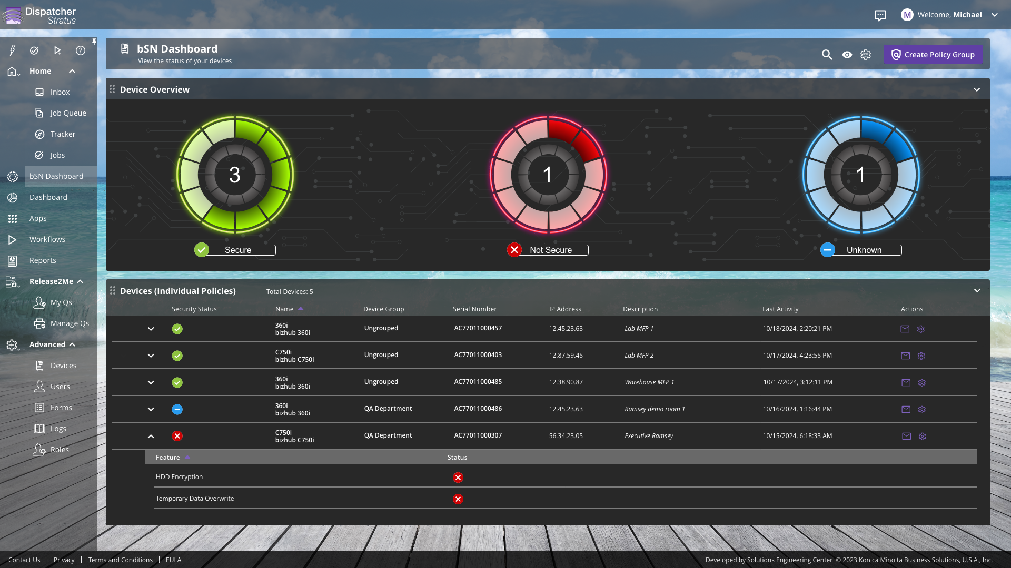The image size is (1011, 568).
Task: Click Create Policy Group button
Action: [x=933, y=55]
